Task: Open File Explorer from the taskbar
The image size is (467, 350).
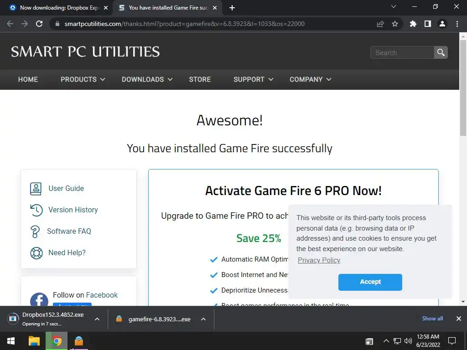Action: coord(34,341)
